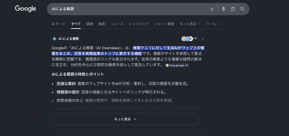The width and height of the screenshot is (289, 136).
Task: Expand overview with もっと見る button
Action: click(x=126, y=119)
